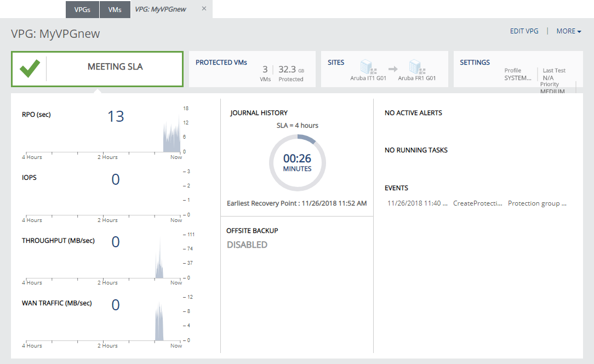This screenshot has width=594, height=364.
Task: Click the 3 VMs count
Action: 265,73
